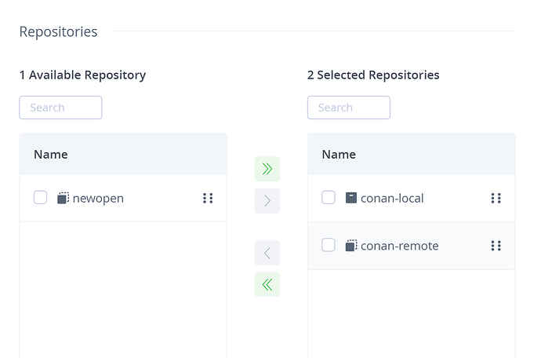
Task: Remove all repositories from selected list
Action: pos(267,284)
